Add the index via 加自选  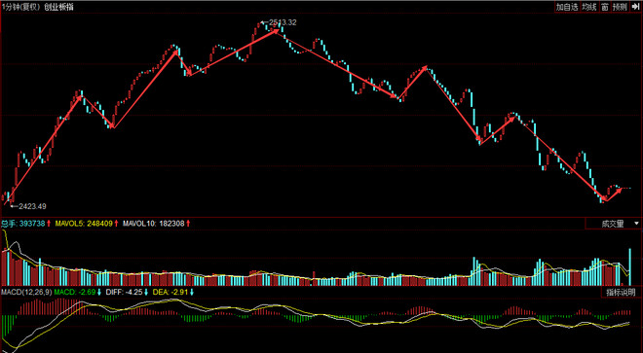pyautogui.click(x=567, y=7)
